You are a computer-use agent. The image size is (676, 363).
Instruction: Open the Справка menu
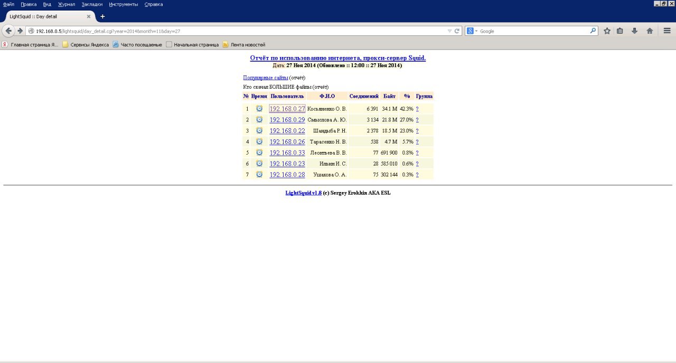coord(154,4)
